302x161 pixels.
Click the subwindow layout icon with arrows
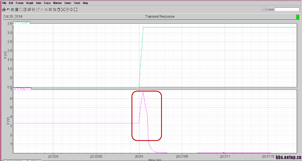pyautogui.click(x=25, y=10)
